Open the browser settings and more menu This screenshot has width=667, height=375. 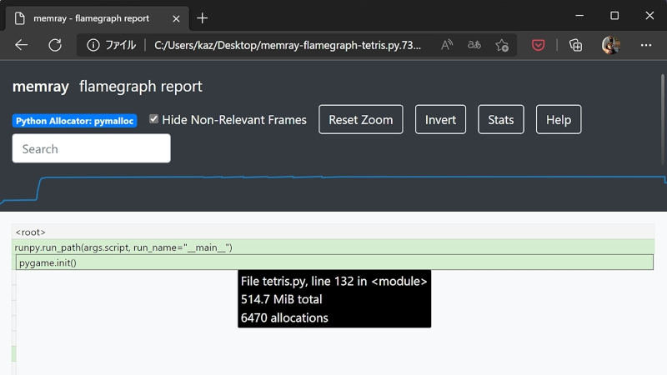(645, 45)
